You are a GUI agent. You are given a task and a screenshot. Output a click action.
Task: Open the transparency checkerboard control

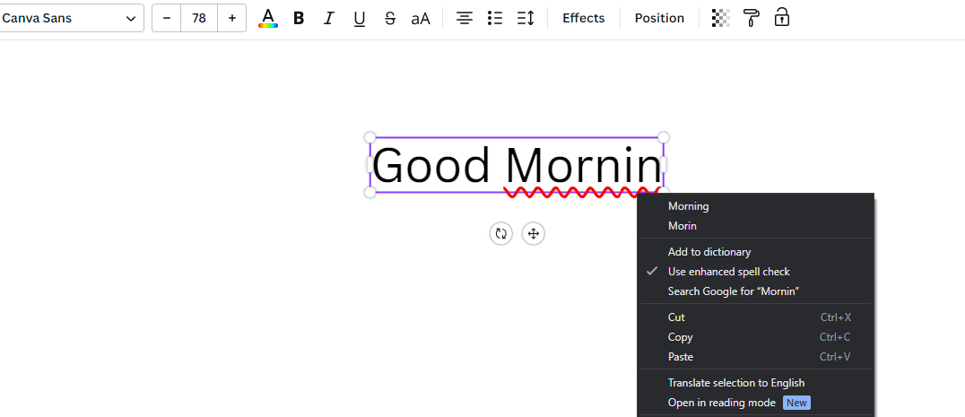(x=721, y=18)
